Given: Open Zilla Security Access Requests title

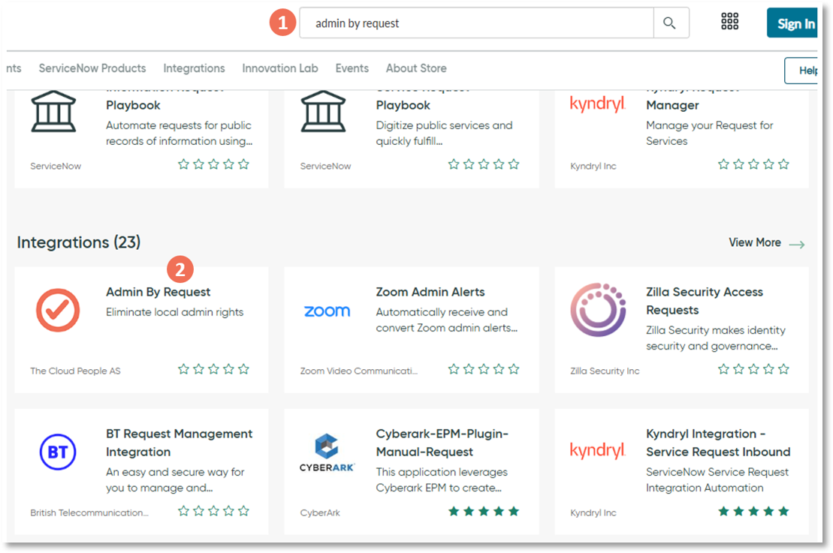Looking at the screenshot, I should [705, 301].
